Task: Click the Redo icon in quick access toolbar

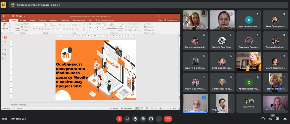Action: pyautogui.click(x=13, y=16)
